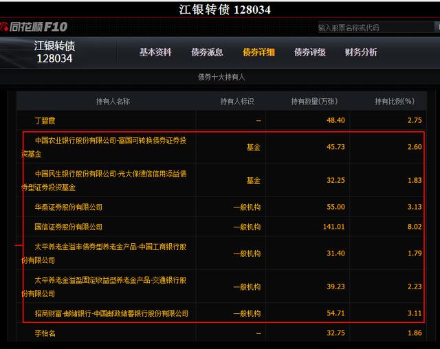Viewport: 440px width, 349px height.
Task: Click 一般机构 label in the 国信证券 row
Action: pyautogui.click(x=247, y=227)
